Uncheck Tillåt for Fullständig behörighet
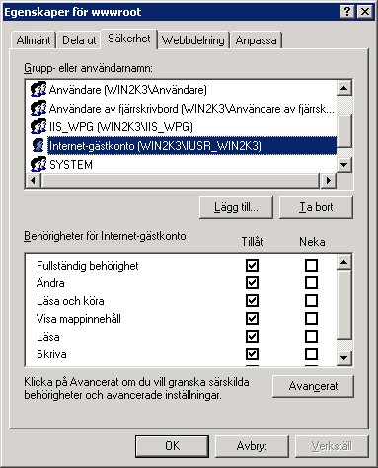The image size is (378, 468). coord(252,265)
